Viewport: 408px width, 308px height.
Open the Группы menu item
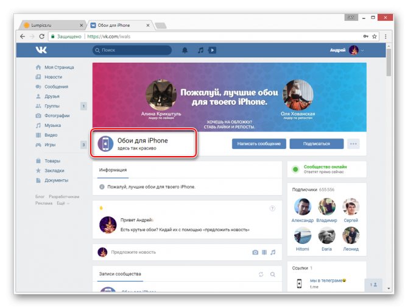point(52,106)
